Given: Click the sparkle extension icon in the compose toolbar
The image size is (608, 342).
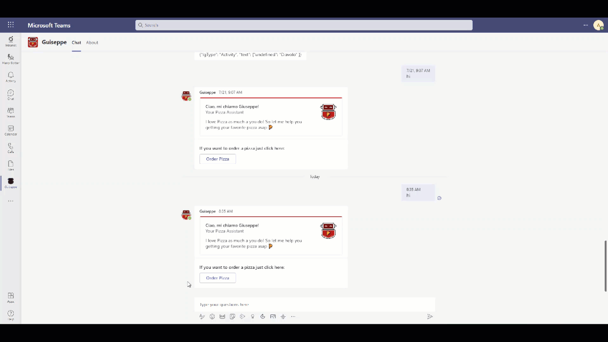Looking at the screenshot, I should point(283,316).
